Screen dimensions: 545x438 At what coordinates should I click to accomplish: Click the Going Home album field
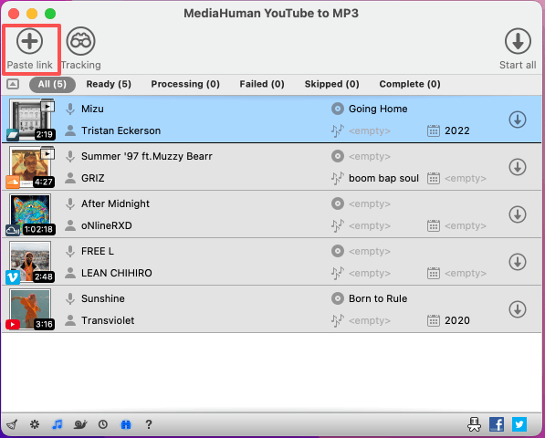click(378, 109)
